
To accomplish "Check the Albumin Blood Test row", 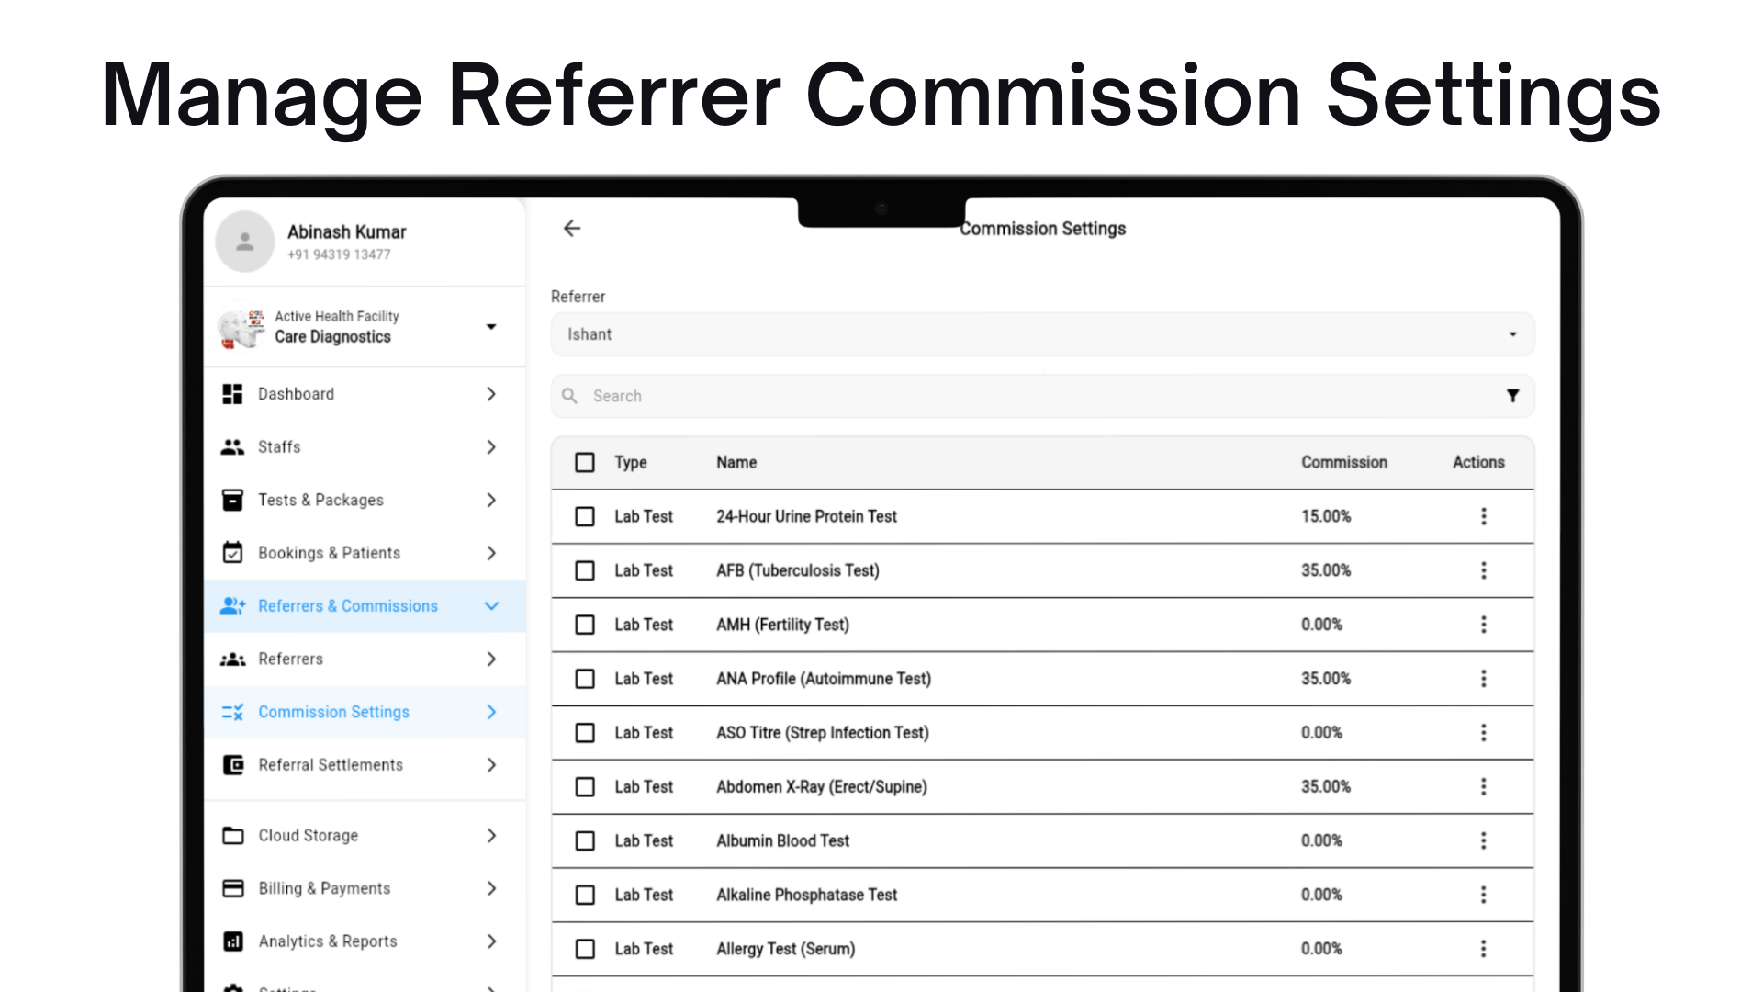I will coord(585,840).
